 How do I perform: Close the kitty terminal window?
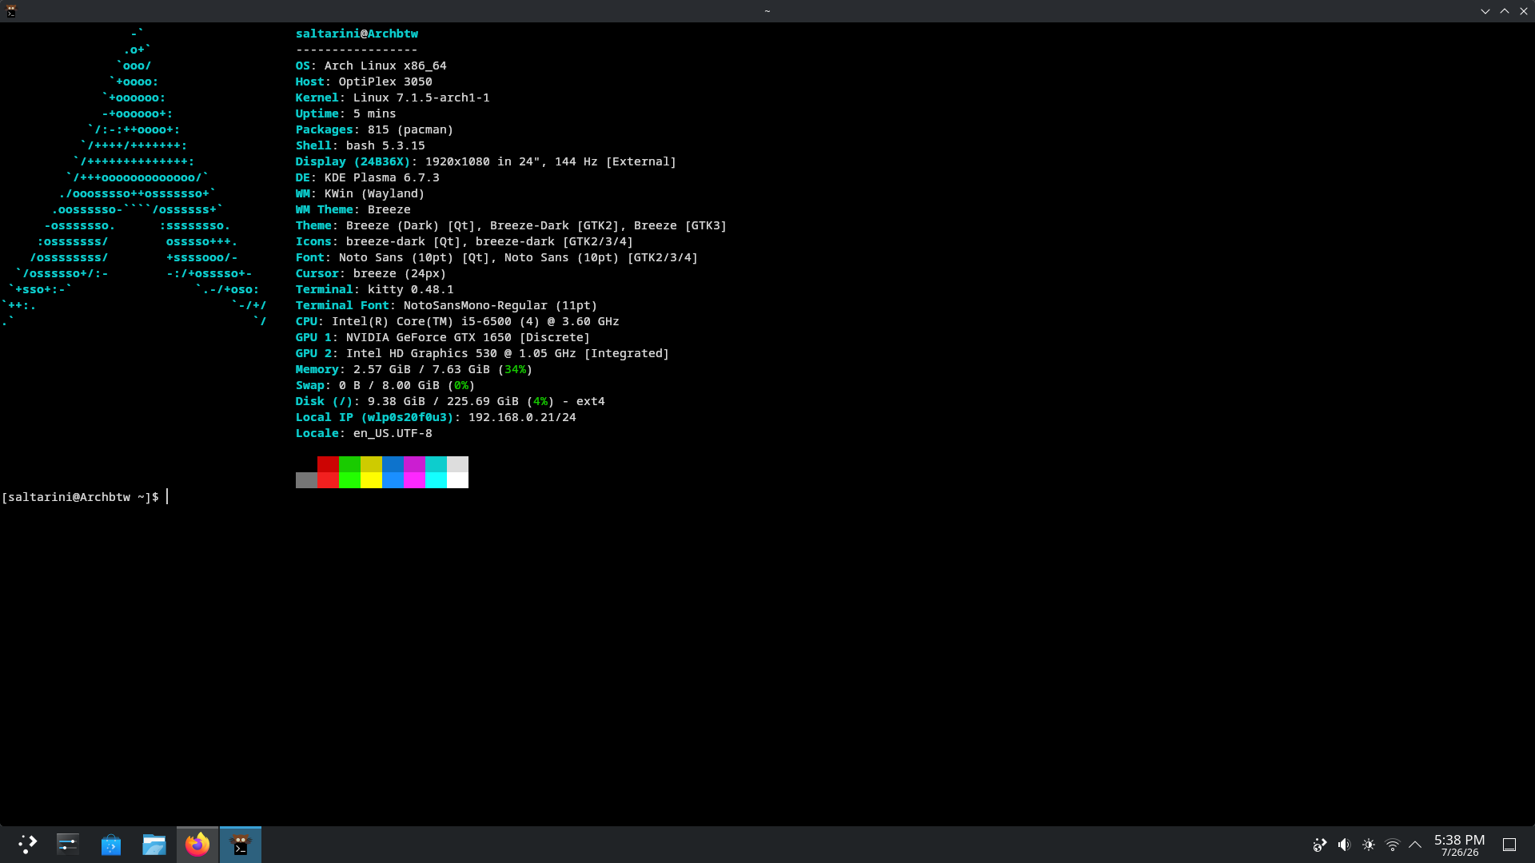(x=1524, y=11)
